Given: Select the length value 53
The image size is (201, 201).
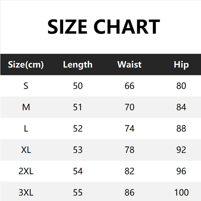Looking at the screenshot, I should (78, 150).
